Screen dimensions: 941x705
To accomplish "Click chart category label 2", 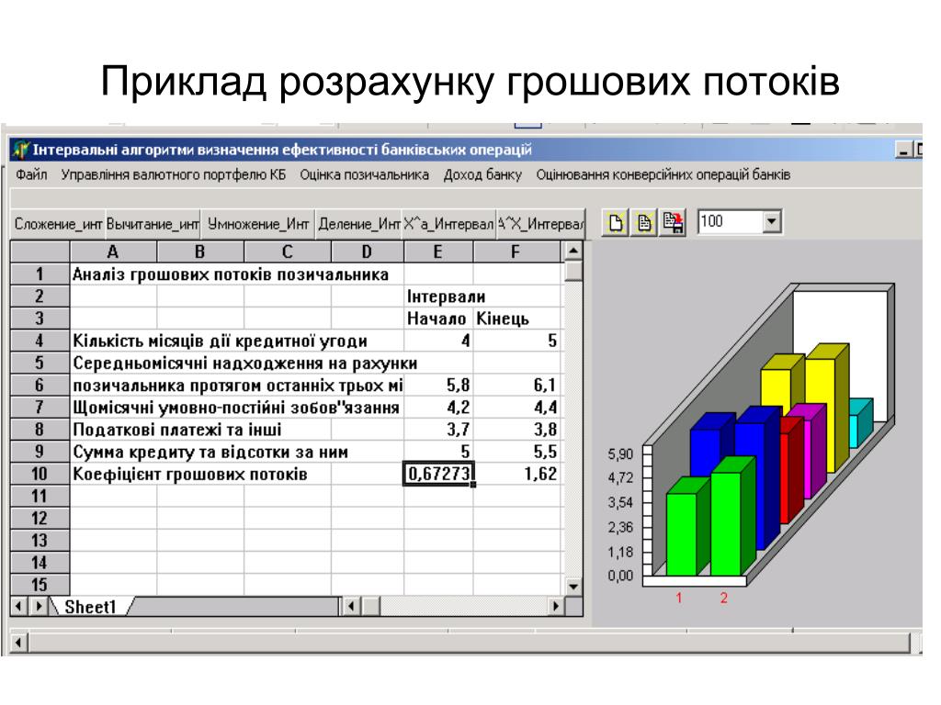I will coord(724,598).
